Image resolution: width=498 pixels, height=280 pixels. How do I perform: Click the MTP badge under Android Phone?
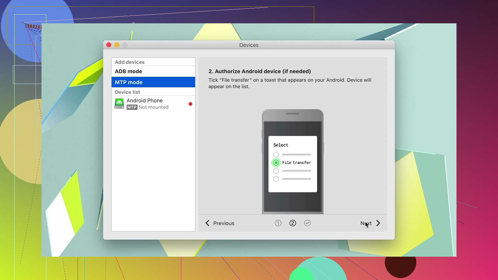pyautogui.click(x=132, y=107)
